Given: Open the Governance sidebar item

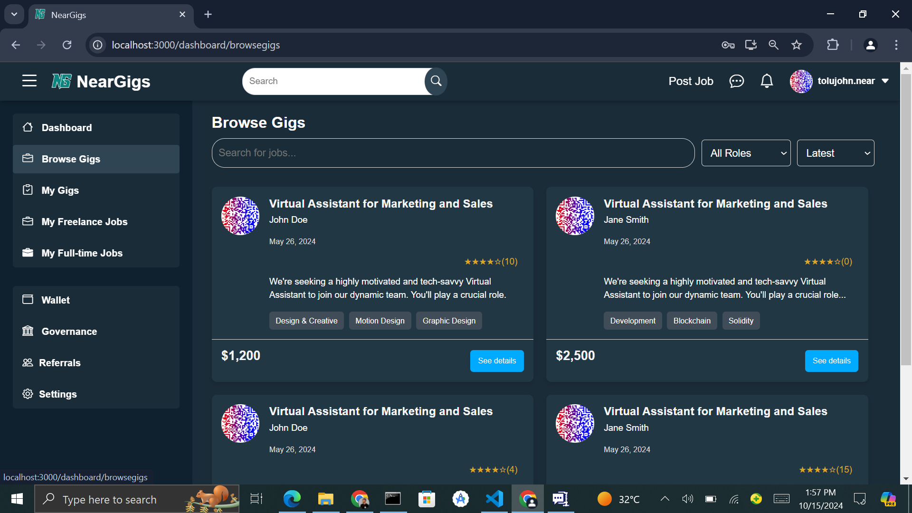Looking at the screenshot, I should coord(69,332).
